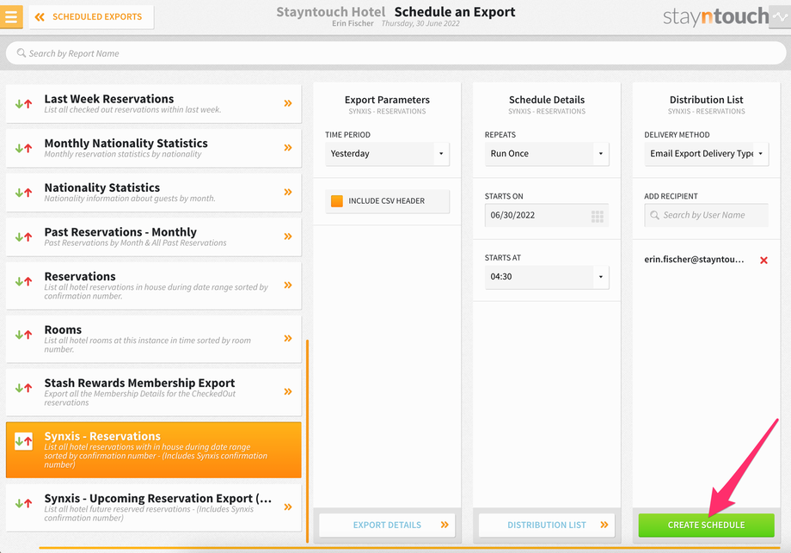This screenshot has width=791, height=553.
Task: Click the activity pulse icon at top right
Action: [780, 16]
